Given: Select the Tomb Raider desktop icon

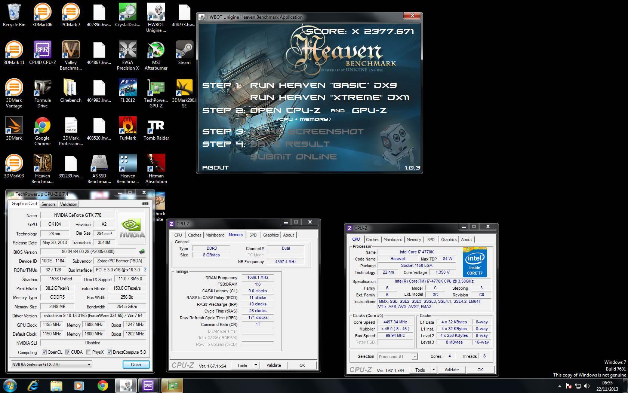Looking at the screenshot, I should coord(156,129).
